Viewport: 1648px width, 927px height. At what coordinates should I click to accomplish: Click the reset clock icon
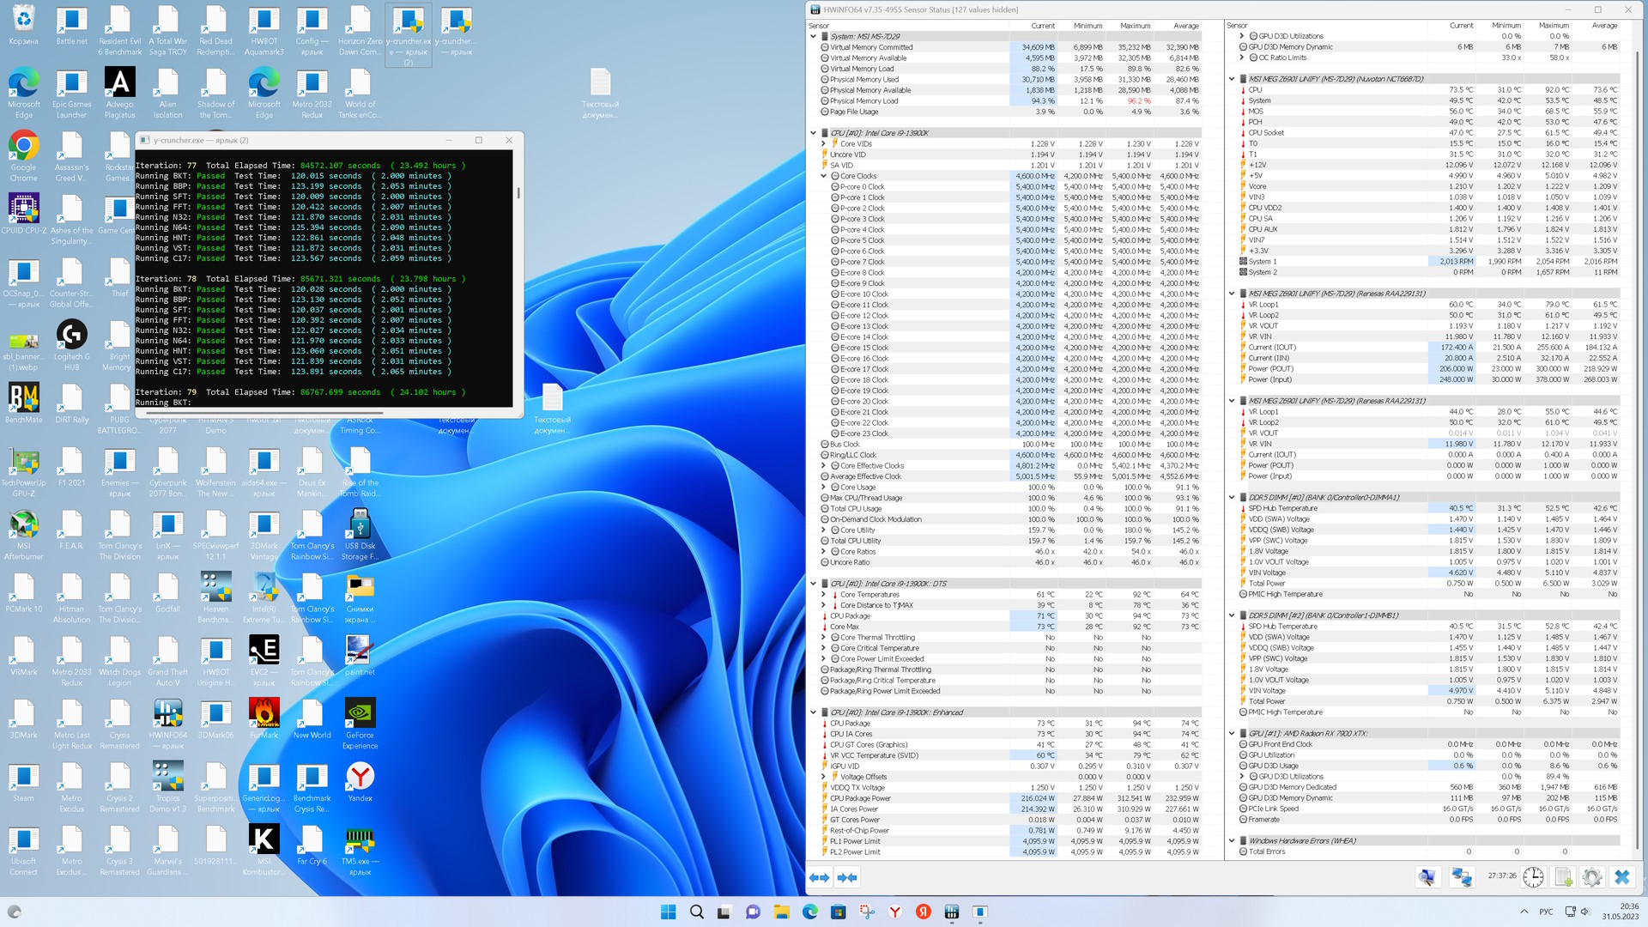click(x=1533, y=877)
